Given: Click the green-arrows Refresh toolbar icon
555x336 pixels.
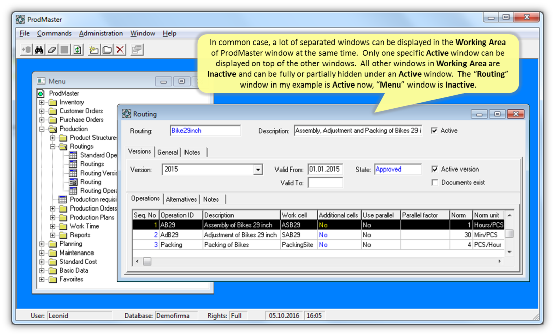Looking at the screenshot, I should [77, 50].
